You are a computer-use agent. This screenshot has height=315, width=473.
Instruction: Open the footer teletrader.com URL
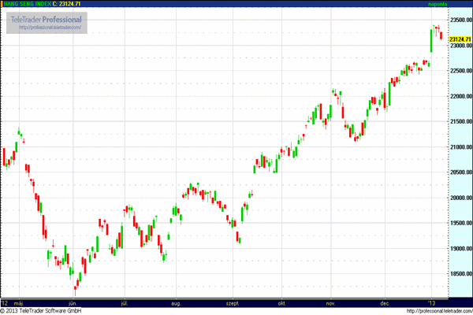[x=438, y=310]
